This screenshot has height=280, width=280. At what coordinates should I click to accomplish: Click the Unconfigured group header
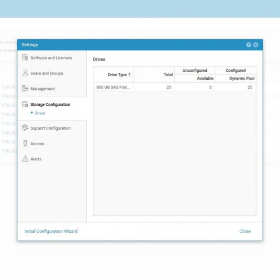click(195, 70)
